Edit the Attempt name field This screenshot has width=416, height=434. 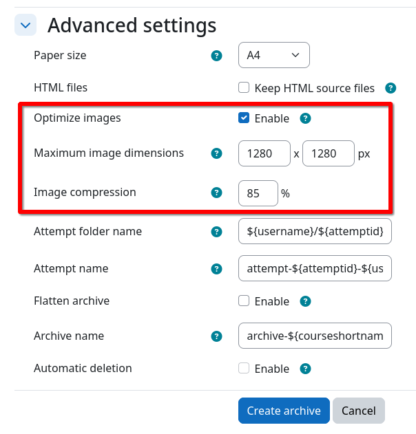[315, 268]
